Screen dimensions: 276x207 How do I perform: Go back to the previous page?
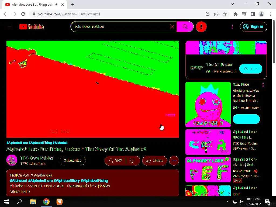[6, 14]
